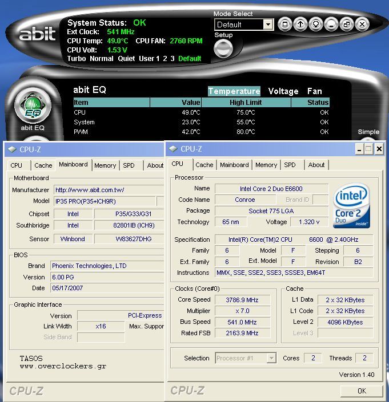
Task: Click the abit underscore minimize round button
Action: pos(331,25)
